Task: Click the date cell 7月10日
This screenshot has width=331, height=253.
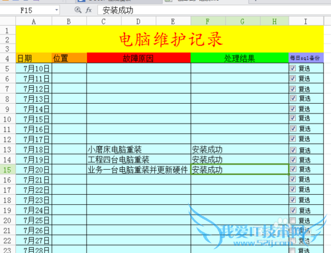Action: pos(34,69)
